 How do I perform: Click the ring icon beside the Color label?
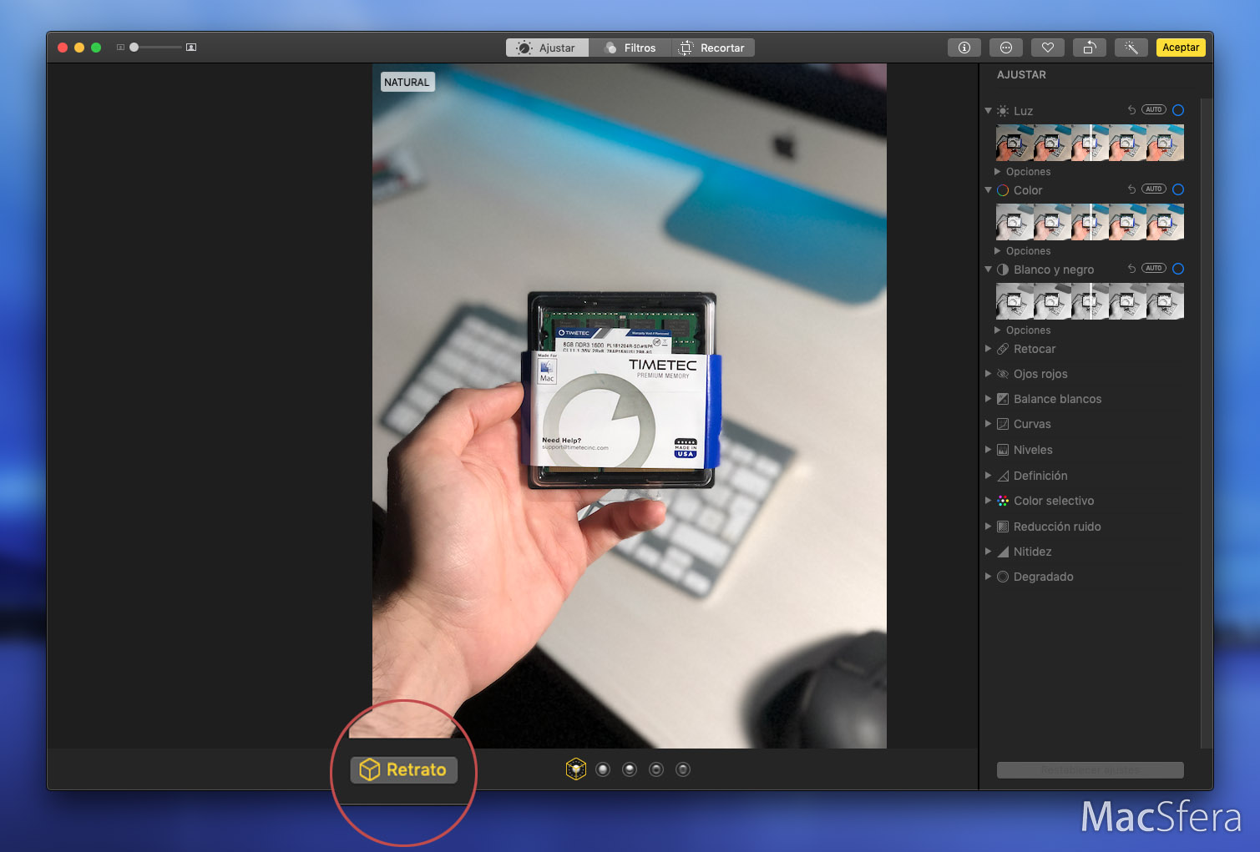pyautogui.click(x=1003, y=190)
